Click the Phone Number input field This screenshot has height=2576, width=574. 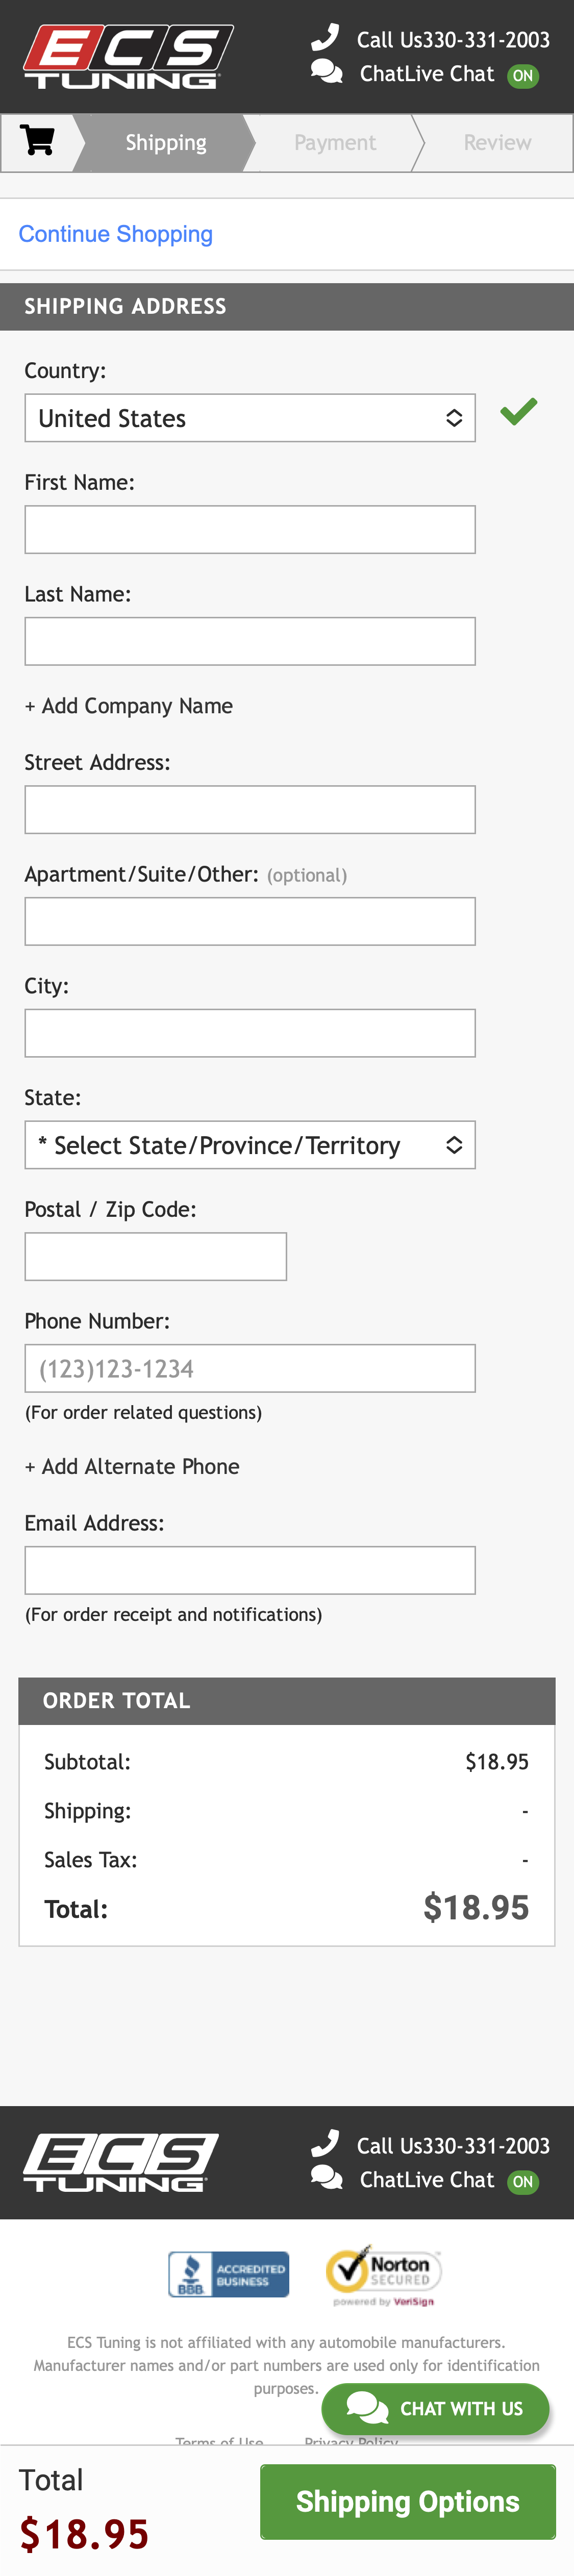tap(250, 1368)
